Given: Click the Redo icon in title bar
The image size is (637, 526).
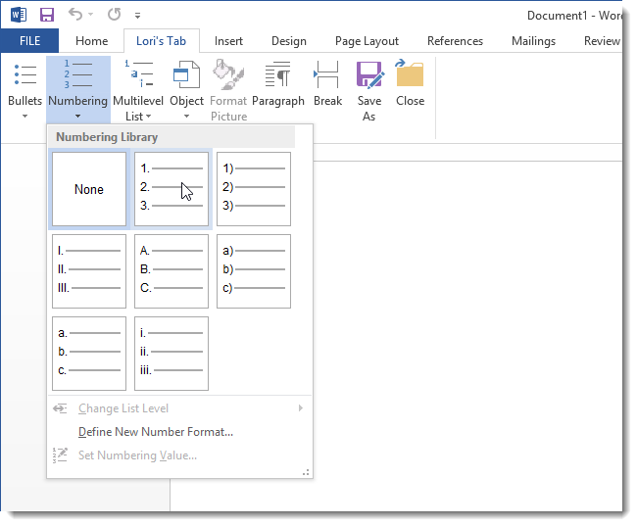Looking at the screenshot, I should click(x=114, y=15).
